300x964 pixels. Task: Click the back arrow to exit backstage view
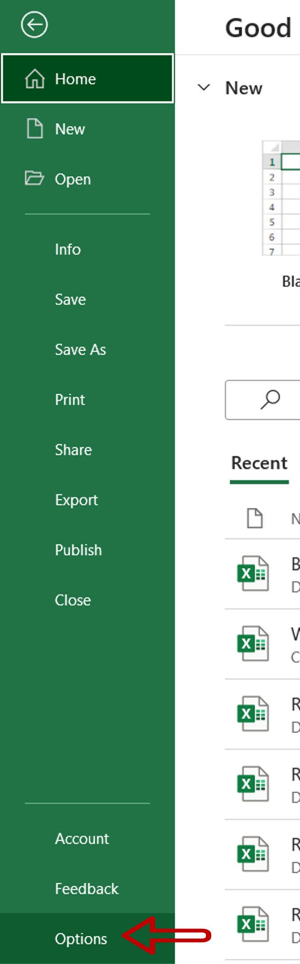(x=34, y=25)
